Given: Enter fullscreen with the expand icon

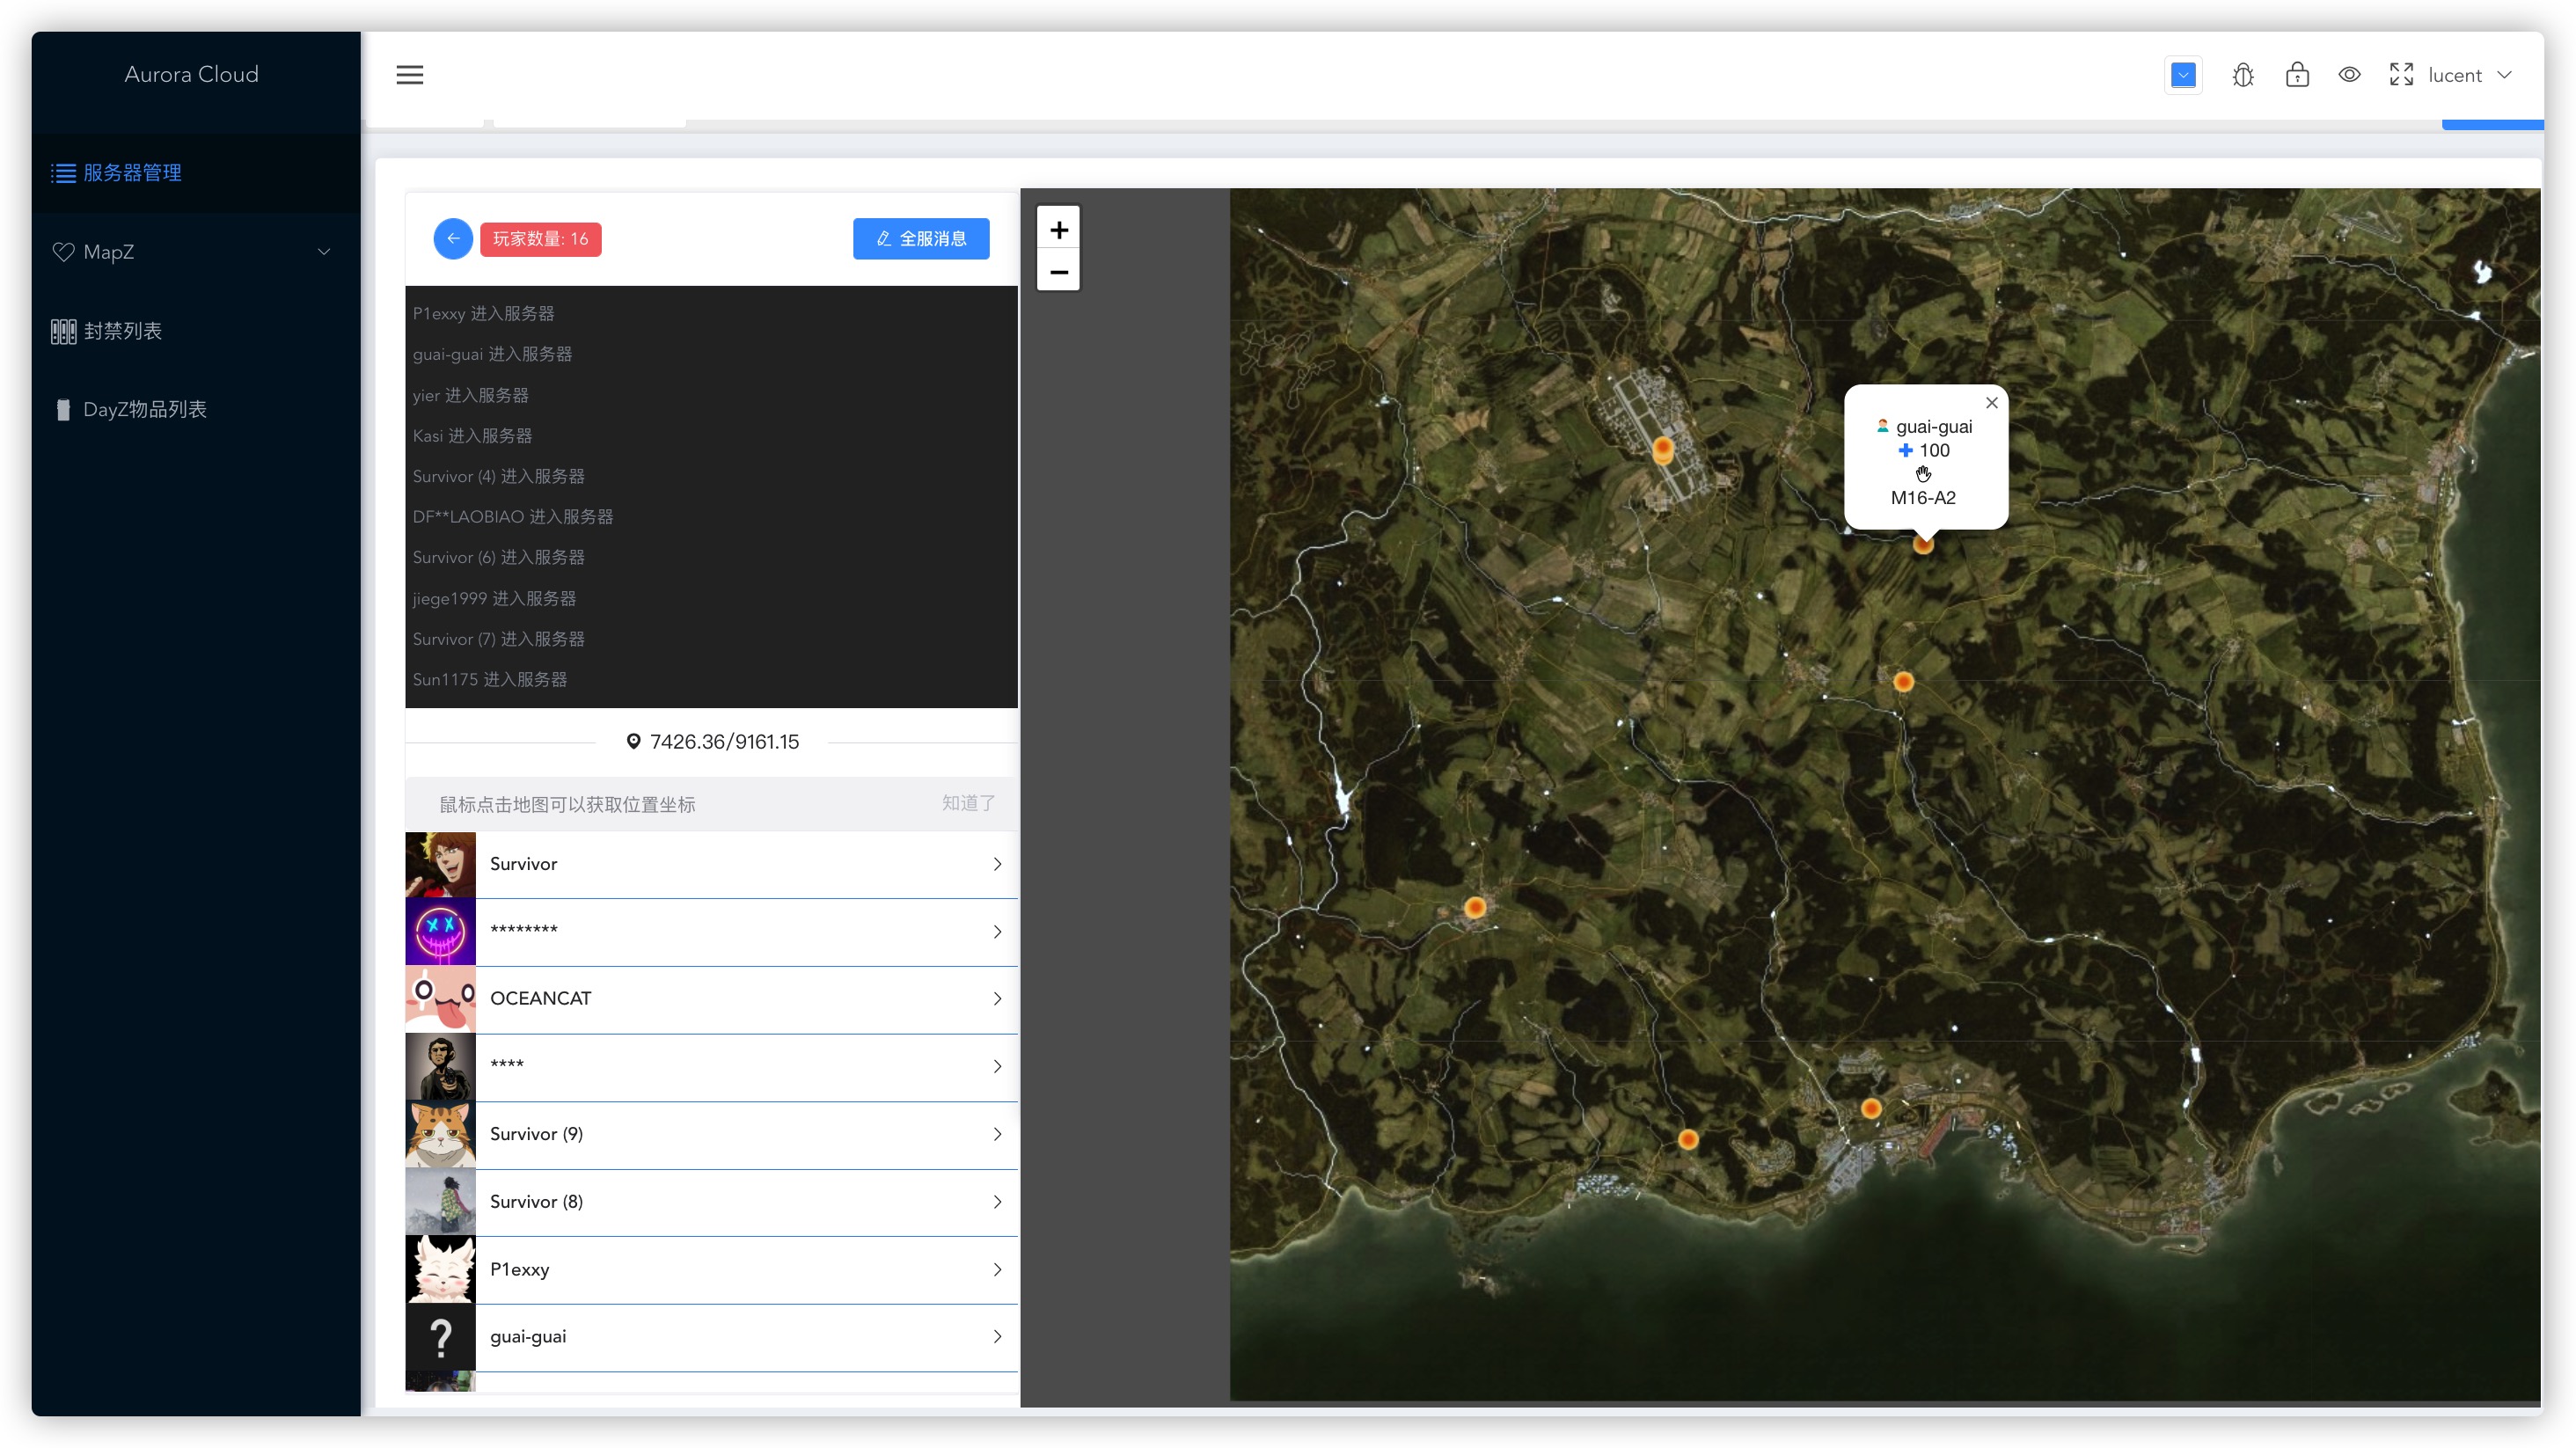Looking at the screenshot, I should 2401,75.
